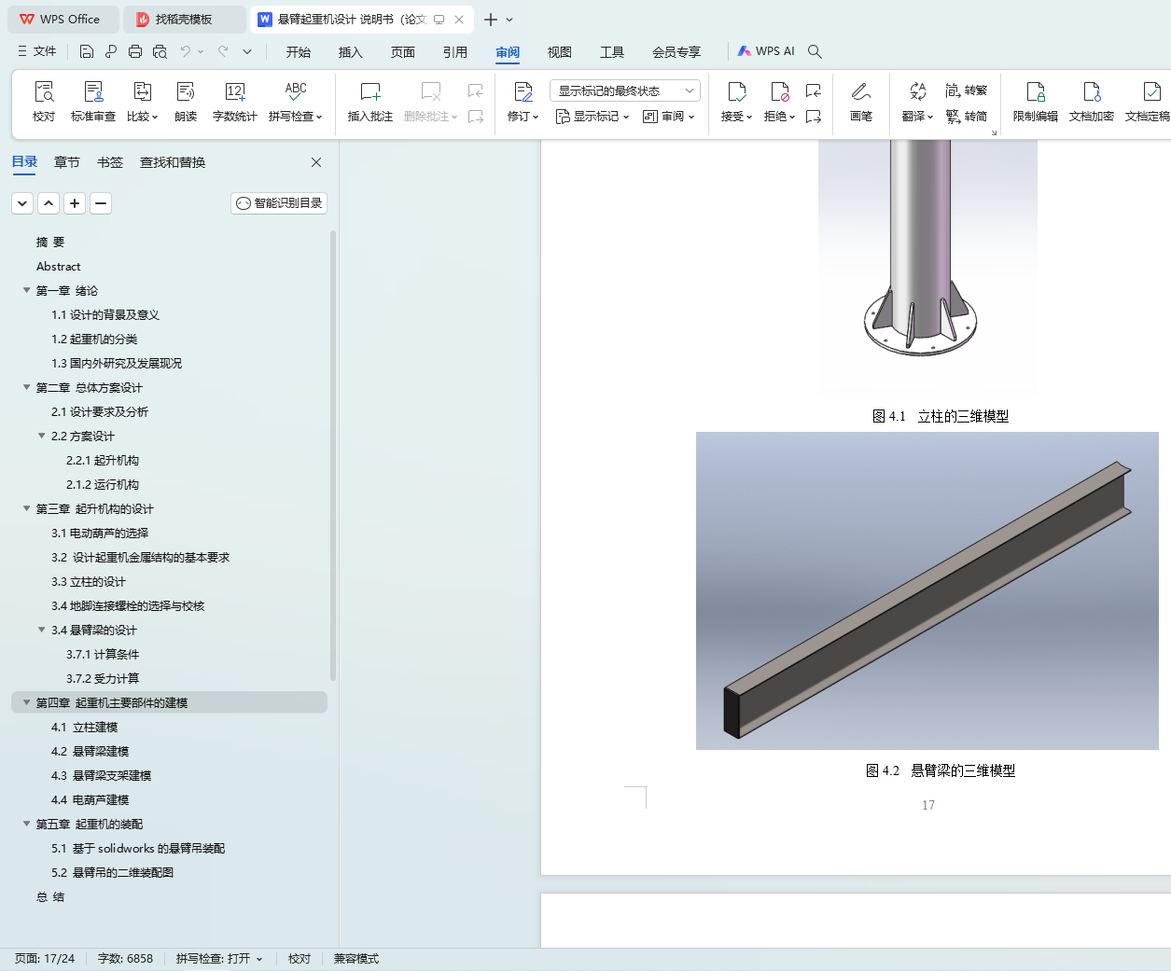Click the 页面: 17/24 status indicator
The width and height of the screenshot is (1171, 971).
(x=45, y=959)
